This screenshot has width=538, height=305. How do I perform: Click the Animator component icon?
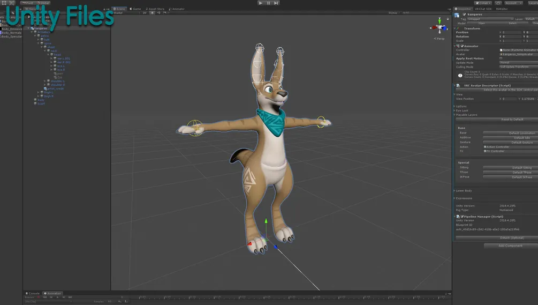coord(458,46)
